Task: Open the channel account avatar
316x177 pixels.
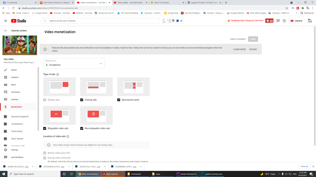Action: coord(310,21)
